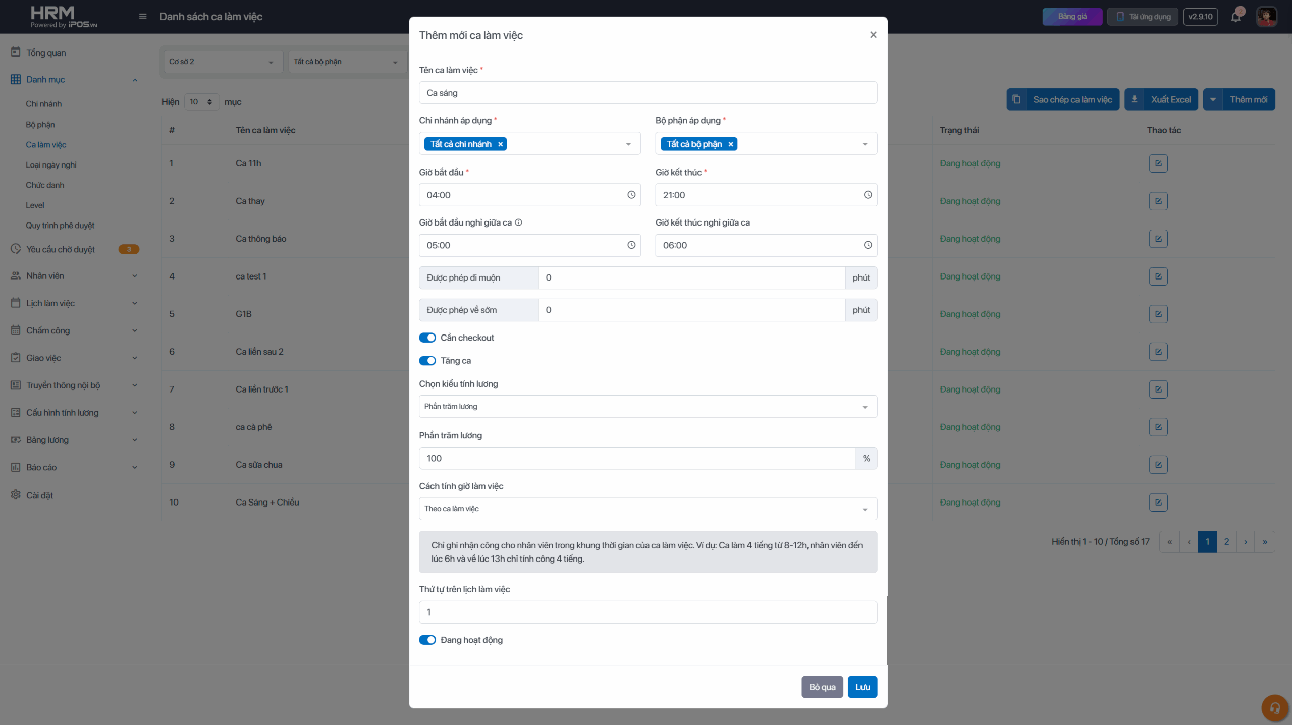
Task: Expand the Chi nhánh áp dụng dropdown
Action: point(628,144)
